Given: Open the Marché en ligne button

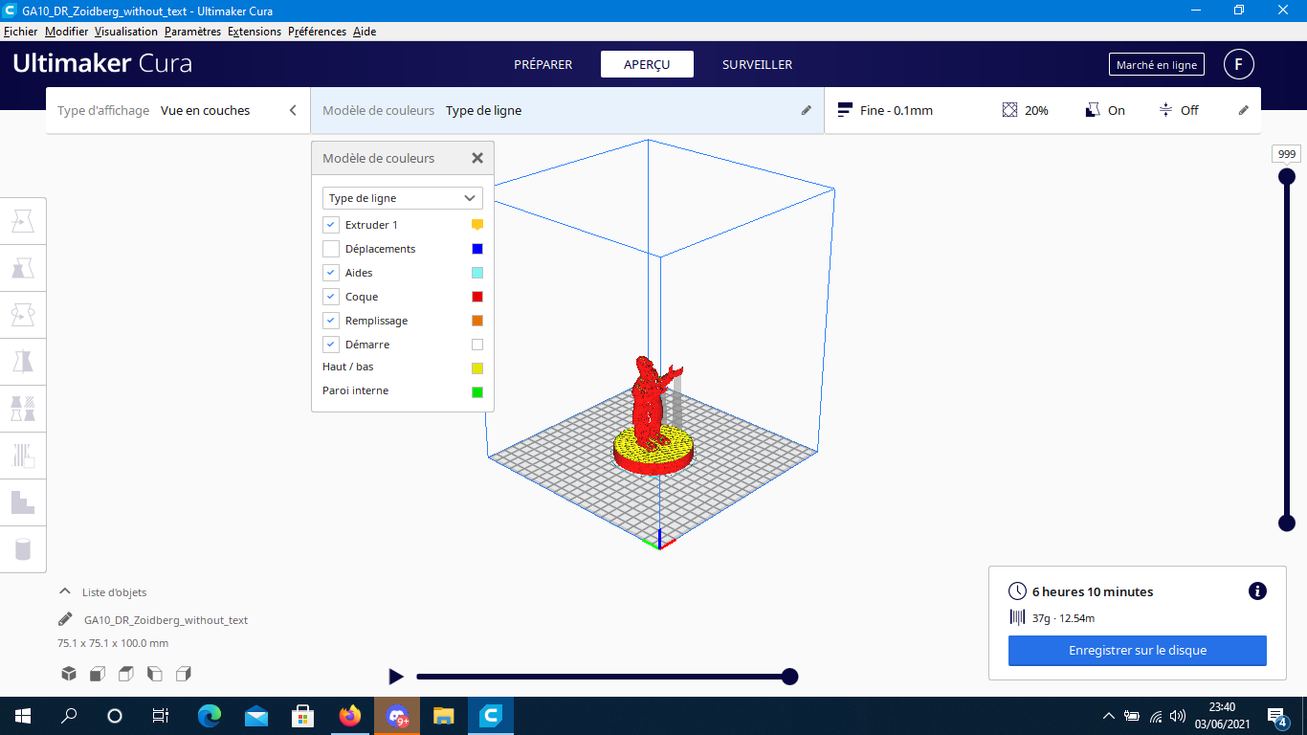Looking at the screenshot, I should (1157, 65).
